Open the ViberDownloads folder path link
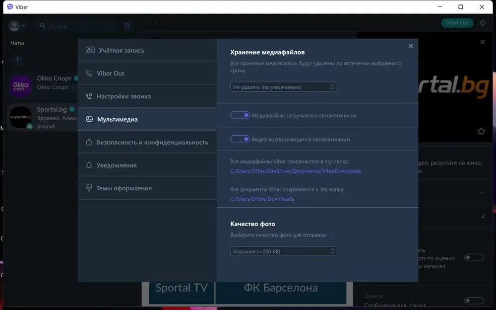Image resolution: width=496 pixels, height=310 pixels. [x=296, y=171]
